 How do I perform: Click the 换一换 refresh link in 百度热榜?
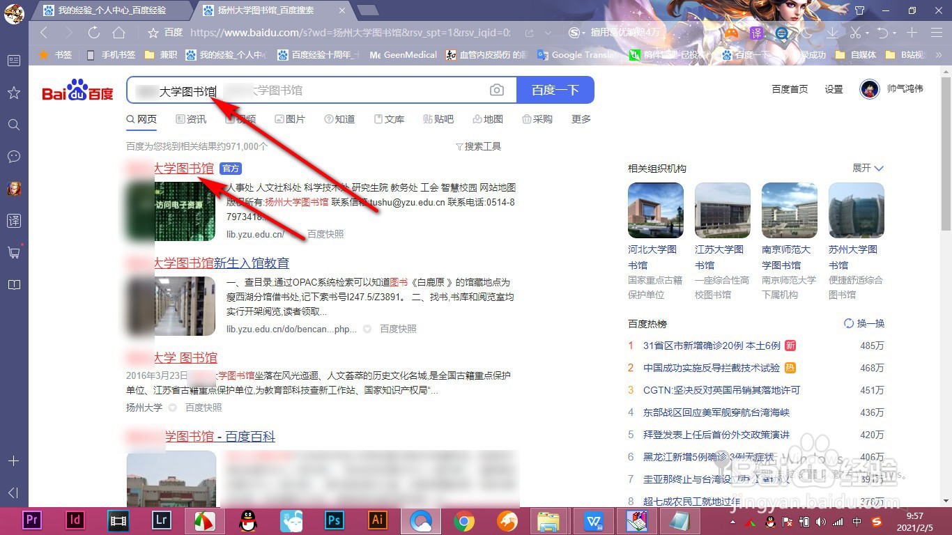click(x=864, y=323)
